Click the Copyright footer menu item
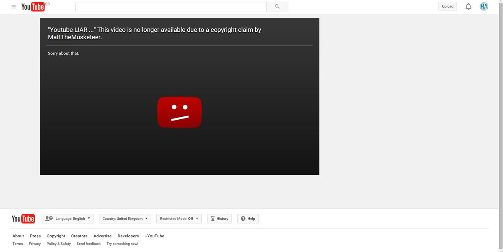The height and width of the screenshot is (252, 503). pyautogui.click(x=55, y=236)
